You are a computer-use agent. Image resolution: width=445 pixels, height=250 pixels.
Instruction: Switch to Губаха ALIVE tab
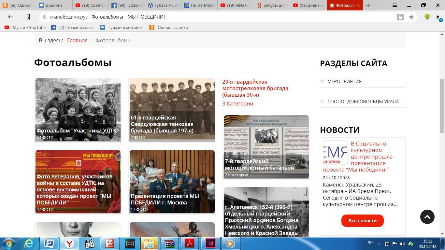pos(164,5)
